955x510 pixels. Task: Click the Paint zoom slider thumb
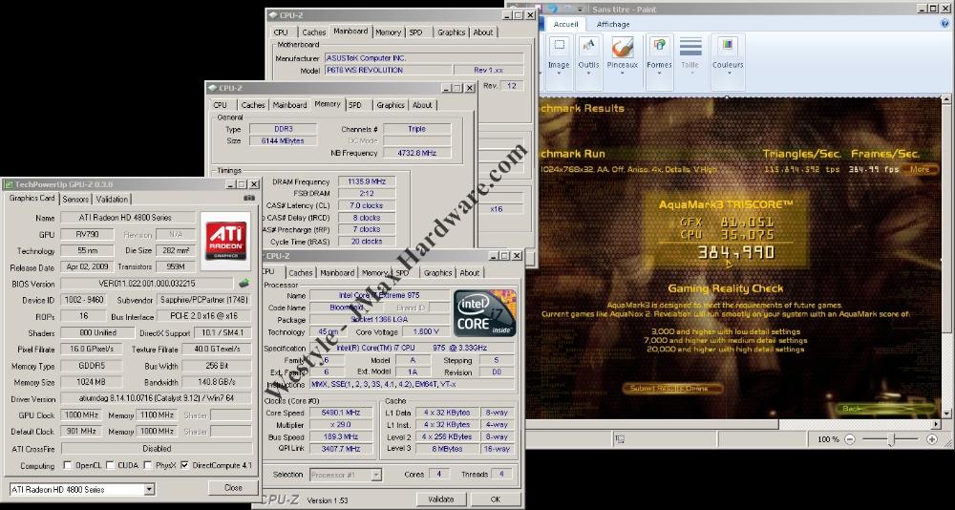891,439
